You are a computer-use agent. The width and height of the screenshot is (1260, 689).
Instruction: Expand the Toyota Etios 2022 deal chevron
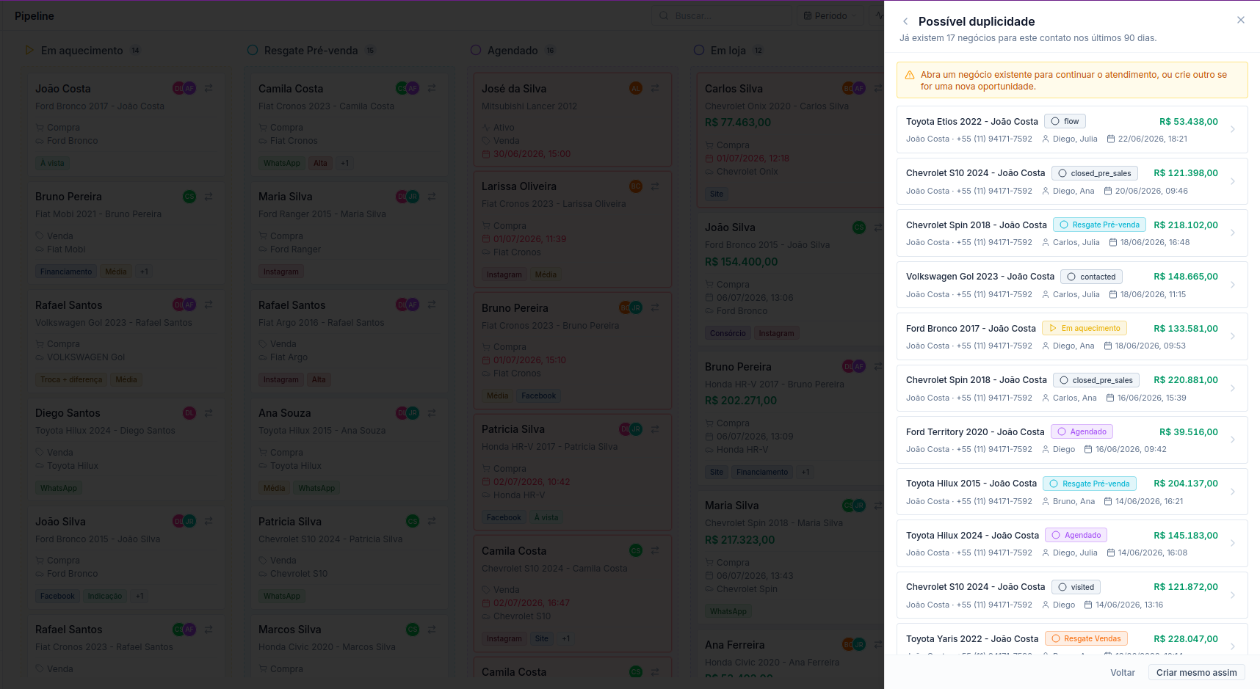click(1233, 129)
